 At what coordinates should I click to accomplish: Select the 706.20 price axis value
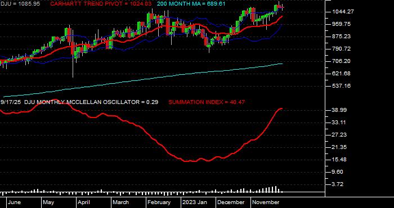[341, 61]
